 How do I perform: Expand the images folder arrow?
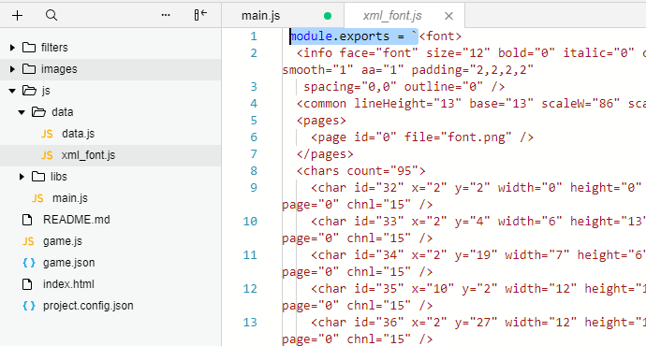click(12, 69)
